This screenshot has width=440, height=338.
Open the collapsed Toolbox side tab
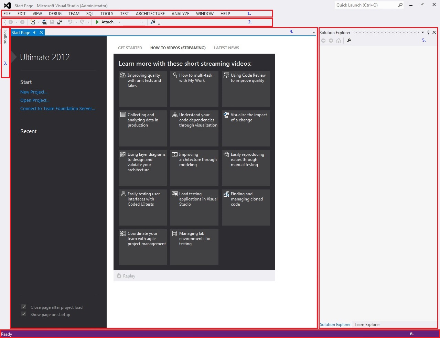point(5,36)
